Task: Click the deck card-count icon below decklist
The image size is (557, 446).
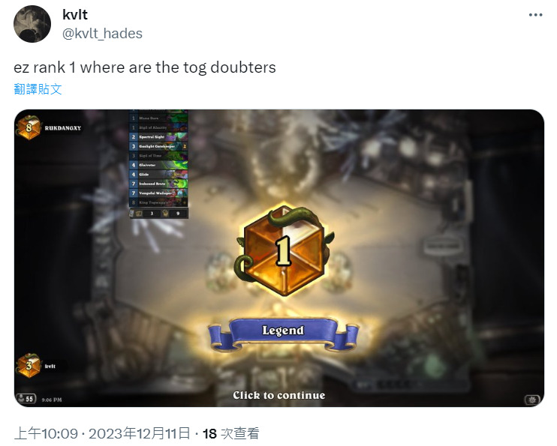Action: point(138,213)
